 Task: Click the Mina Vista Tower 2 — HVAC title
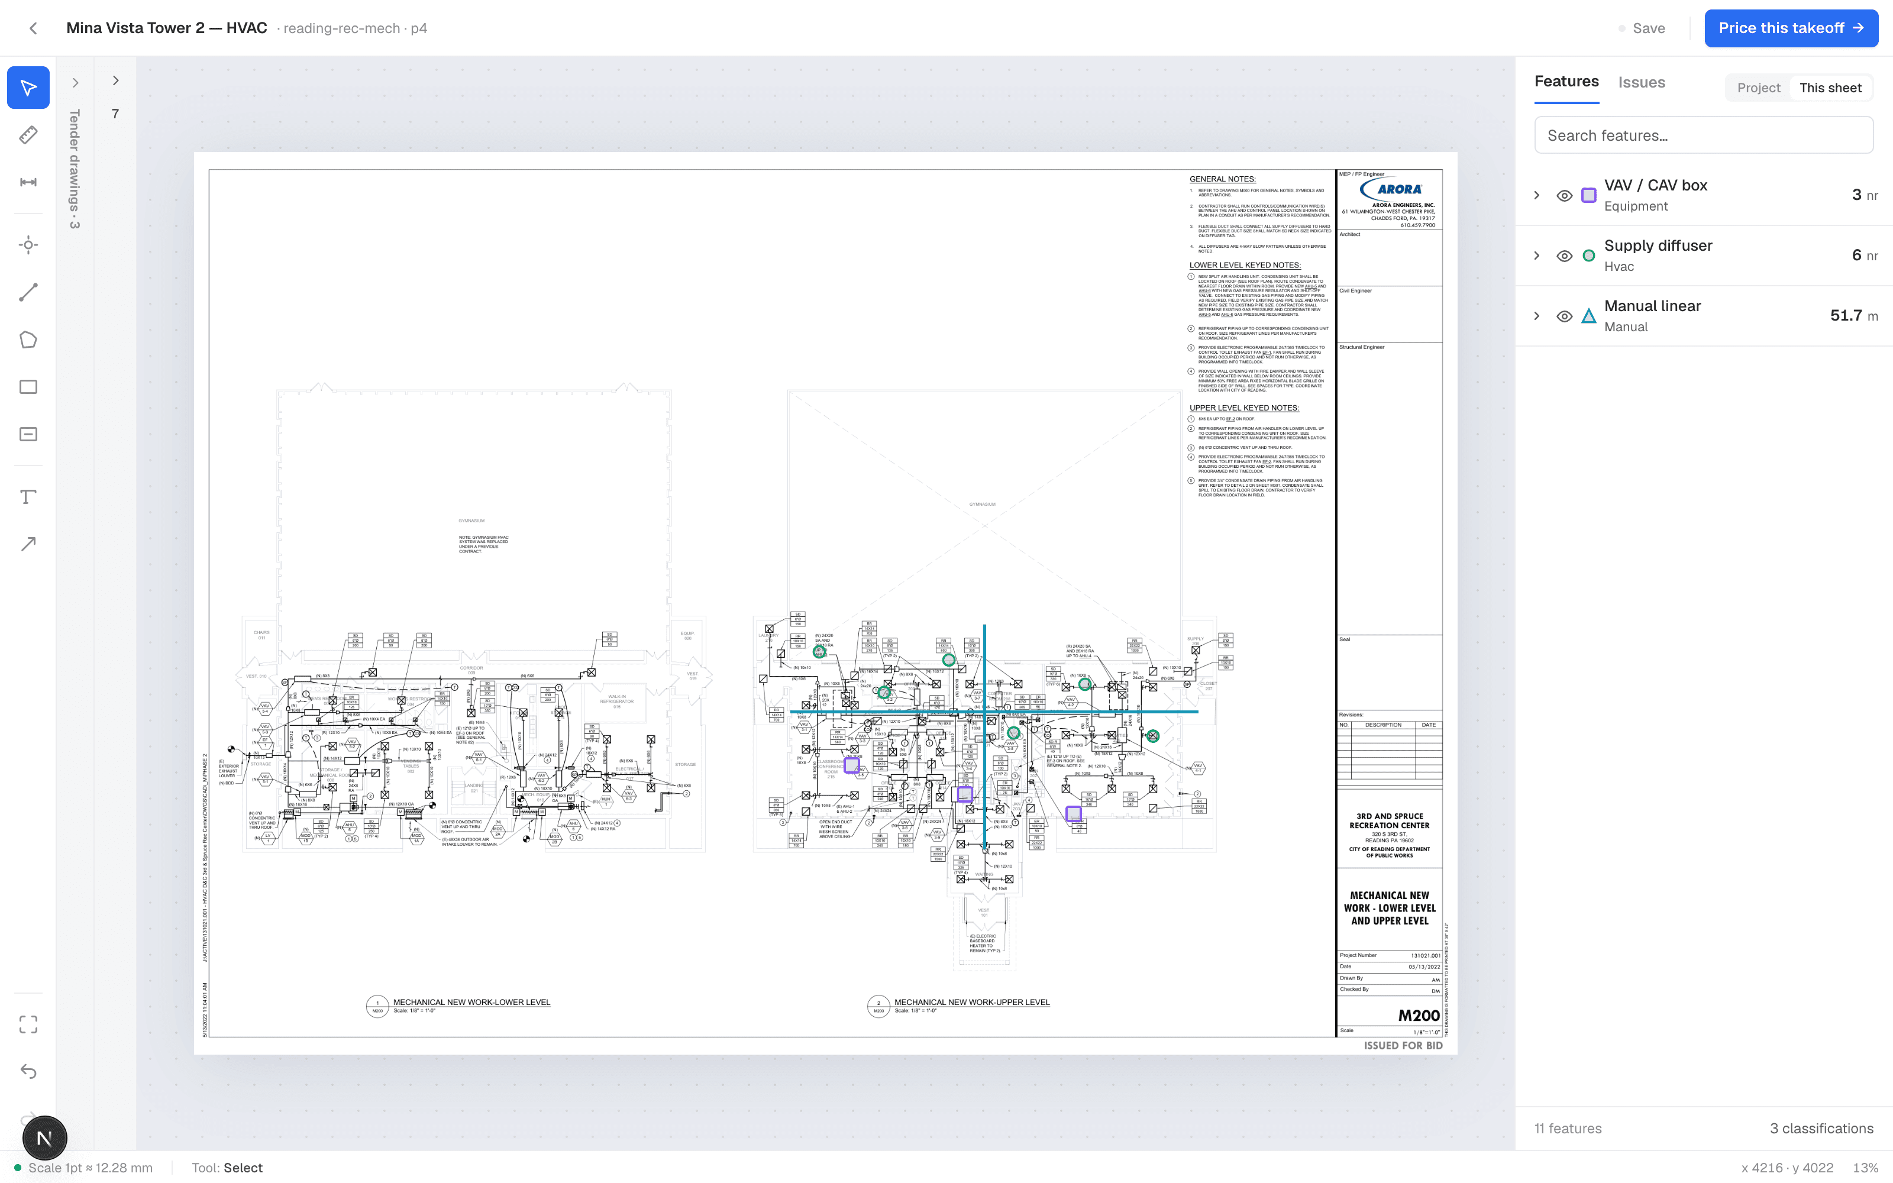(x=167, y=28)
